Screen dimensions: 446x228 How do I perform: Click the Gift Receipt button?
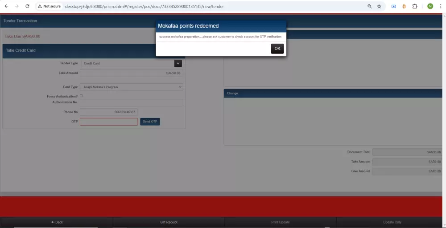[x=169, y=222]
